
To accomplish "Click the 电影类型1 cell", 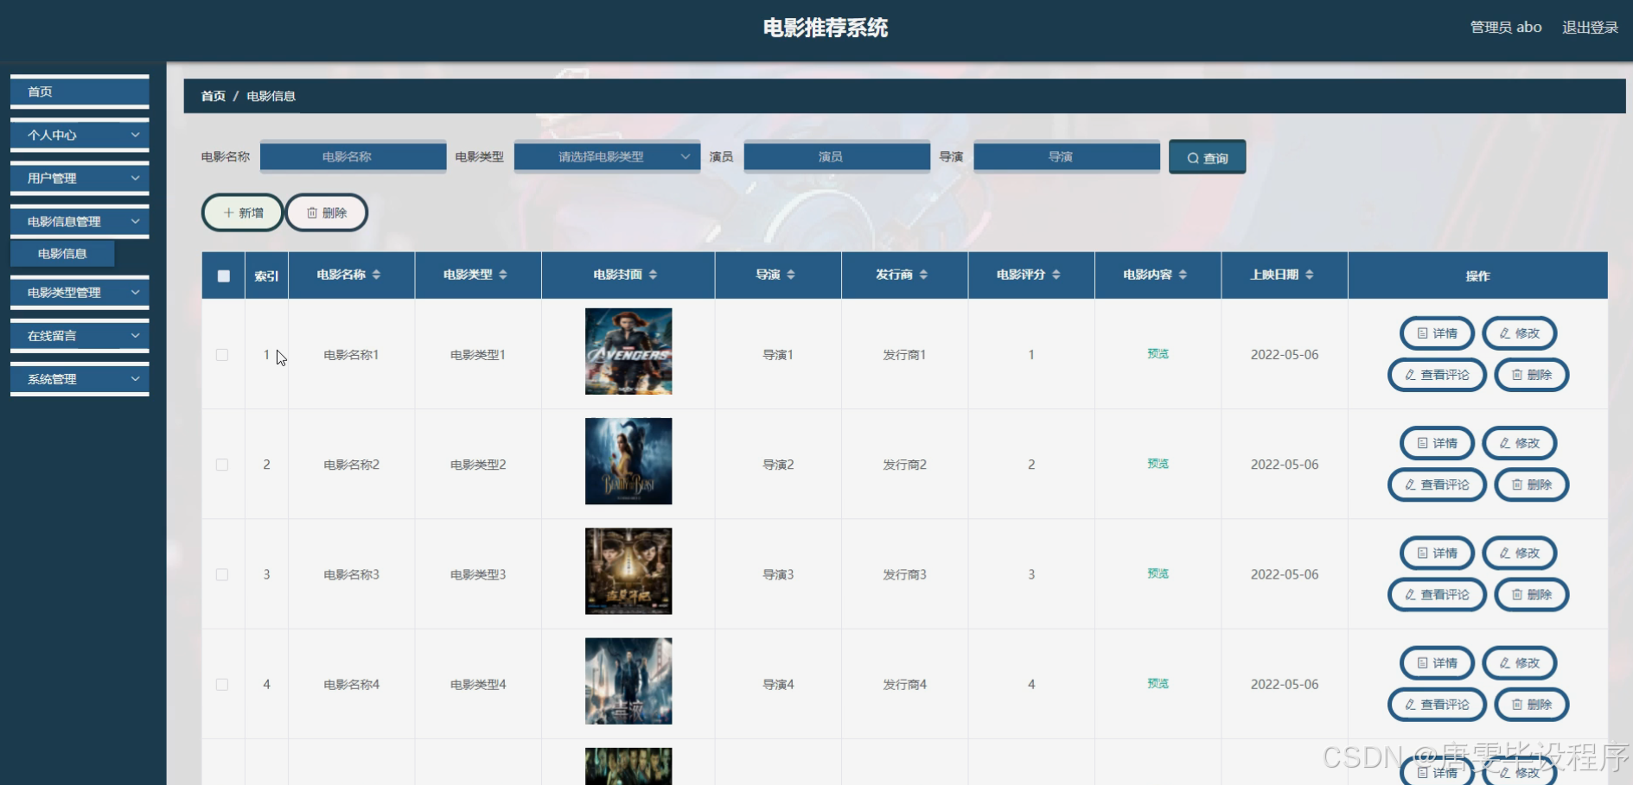I will point(478,355).
